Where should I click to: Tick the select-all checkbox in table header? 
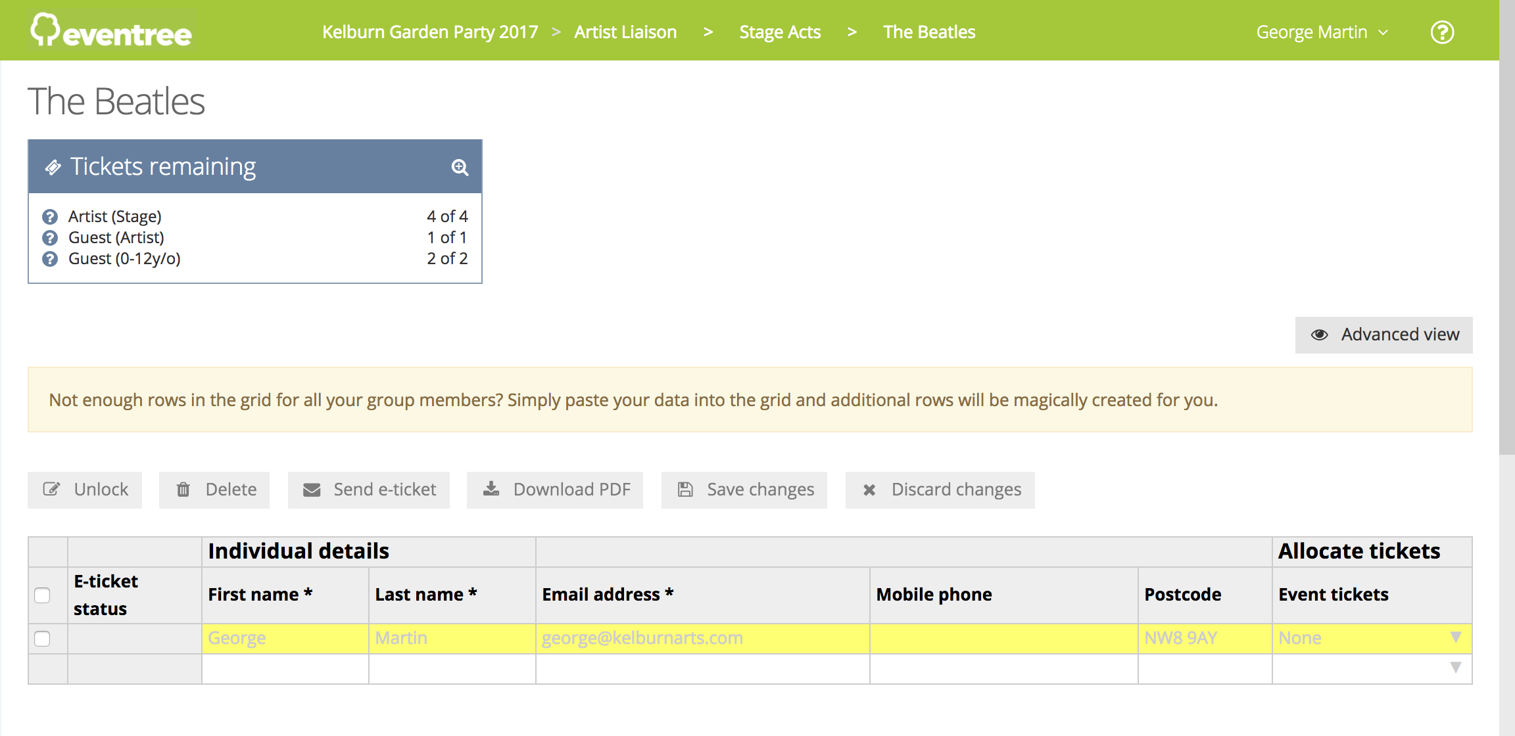click(x=42, y=595)
